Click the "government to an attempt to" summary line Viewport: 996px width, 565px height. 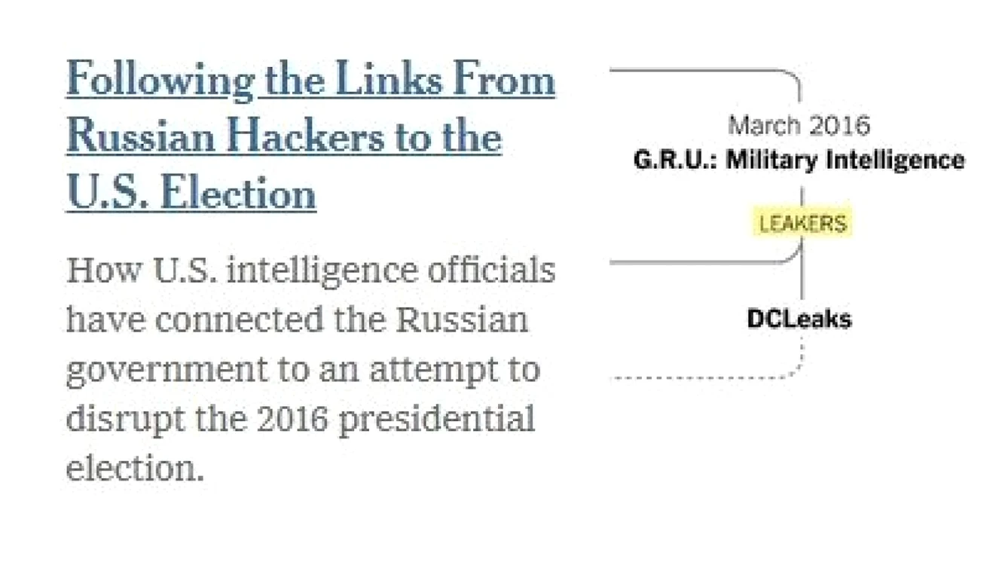(x=303, y=371)
